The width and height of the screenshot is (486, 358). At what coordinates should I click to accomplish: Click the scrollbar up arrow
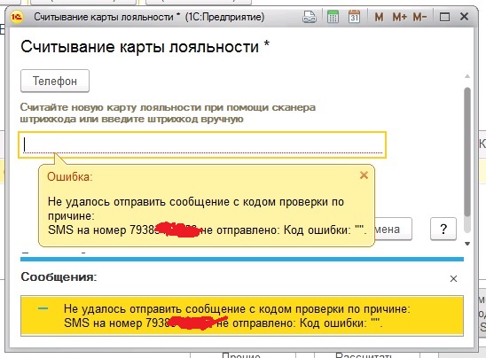point(467,76)
